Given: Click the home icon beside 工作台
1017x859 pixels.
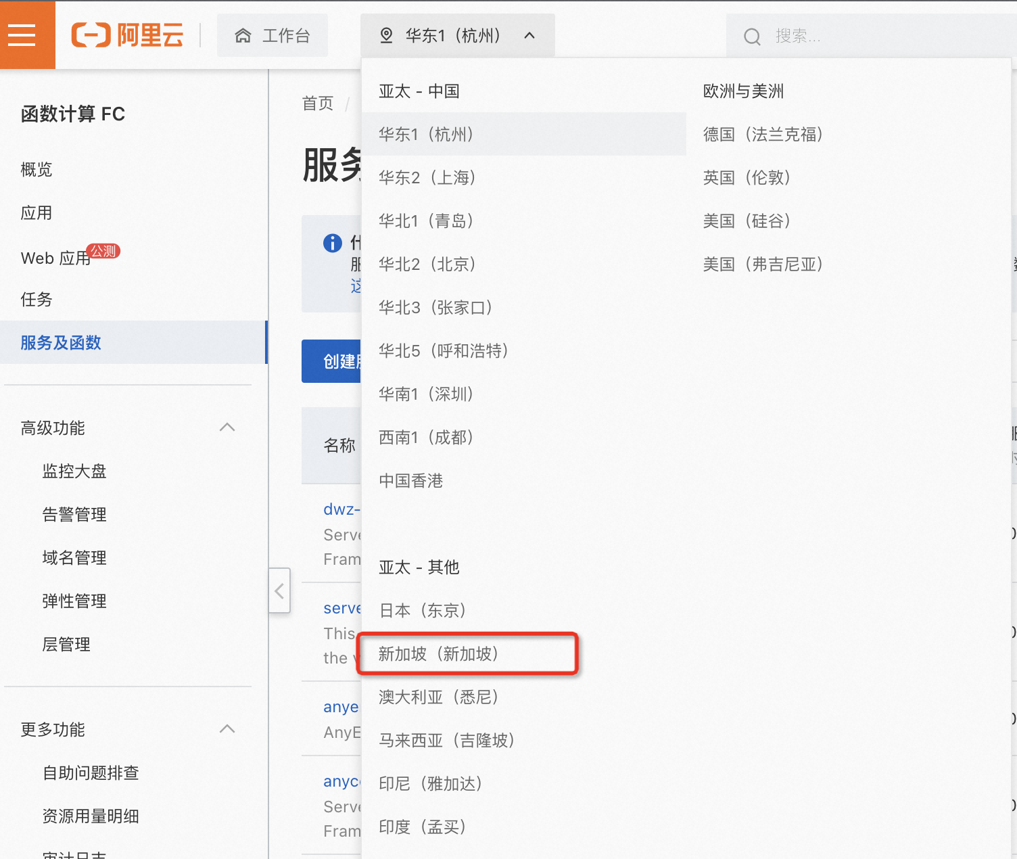Looking at the screenshot, I should (243, 36).
